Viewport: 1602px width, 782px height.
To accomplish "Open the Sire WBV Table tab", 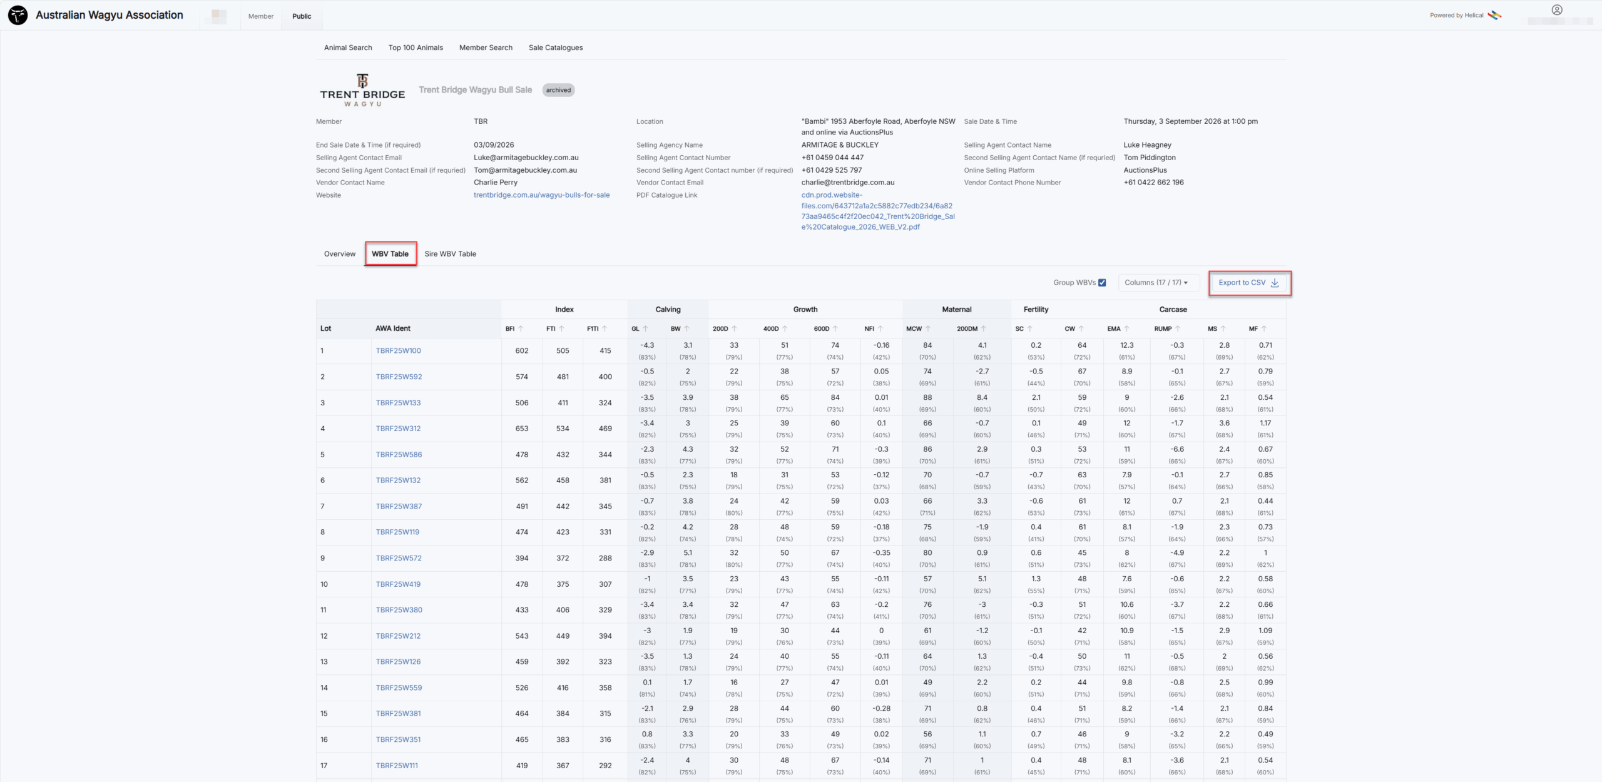I will pyautogui.click(x=451, y=254).
